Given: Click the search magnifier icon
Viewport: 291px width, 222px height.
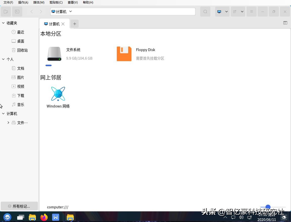Looking at the screenshot, I should 205,11.
